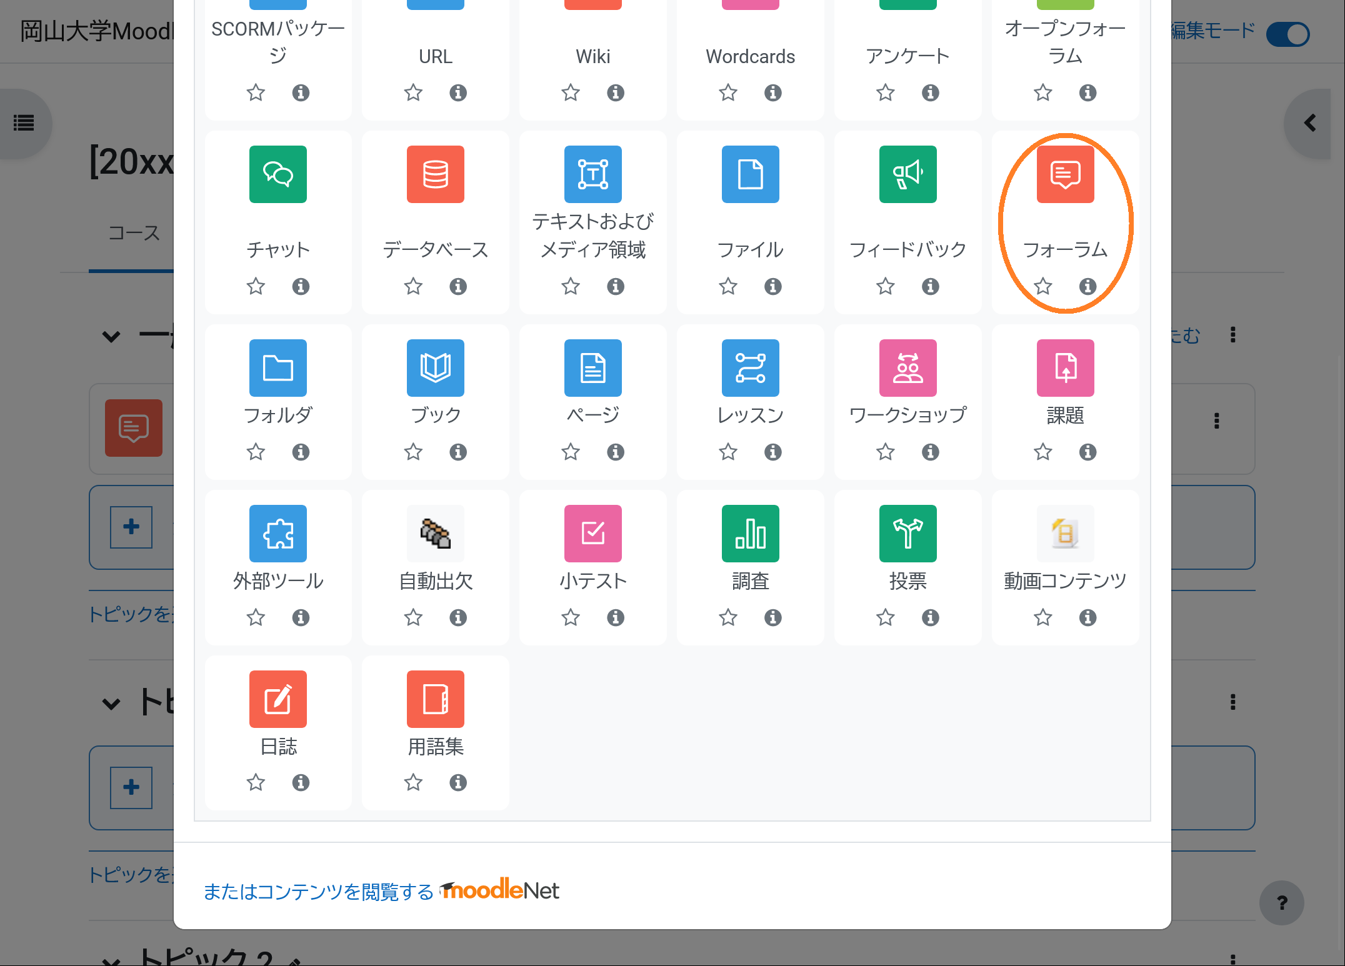Open forum item's three-dot action menu

(1217, 421)
